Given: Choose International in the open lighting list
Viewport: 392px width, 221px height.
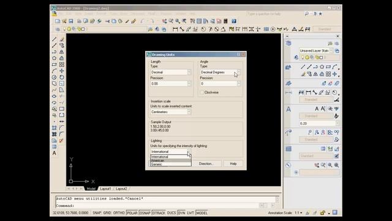Looking at the screenshot, I should [171, 157].
